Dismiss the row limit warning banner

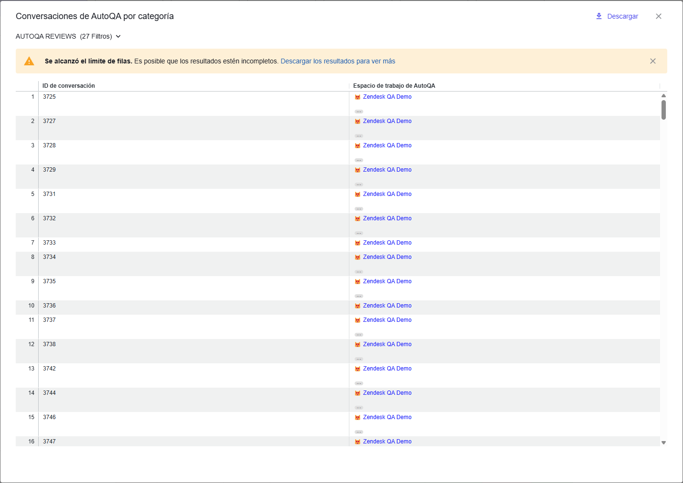653,61
